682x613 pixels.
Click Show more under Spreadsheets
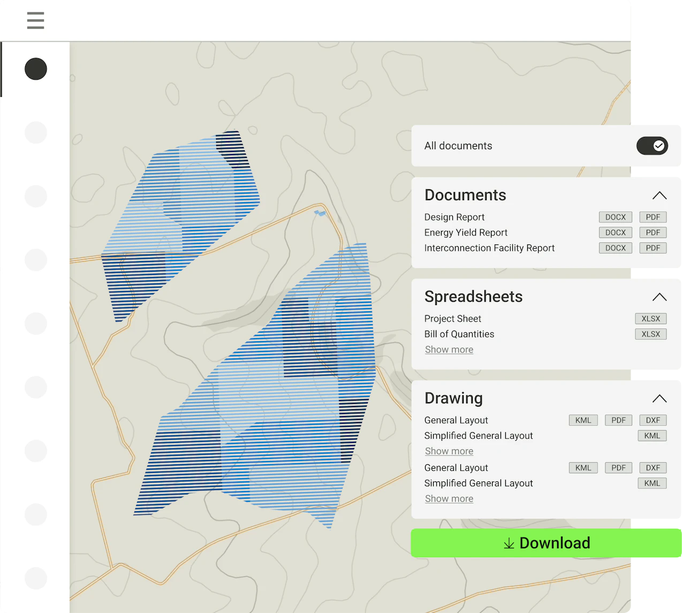[449, 350]
